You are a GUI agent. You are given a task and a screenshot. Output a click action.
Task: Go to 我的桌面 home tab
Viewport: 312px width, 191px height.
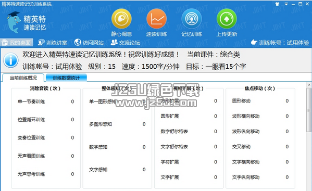pos(17,43)
